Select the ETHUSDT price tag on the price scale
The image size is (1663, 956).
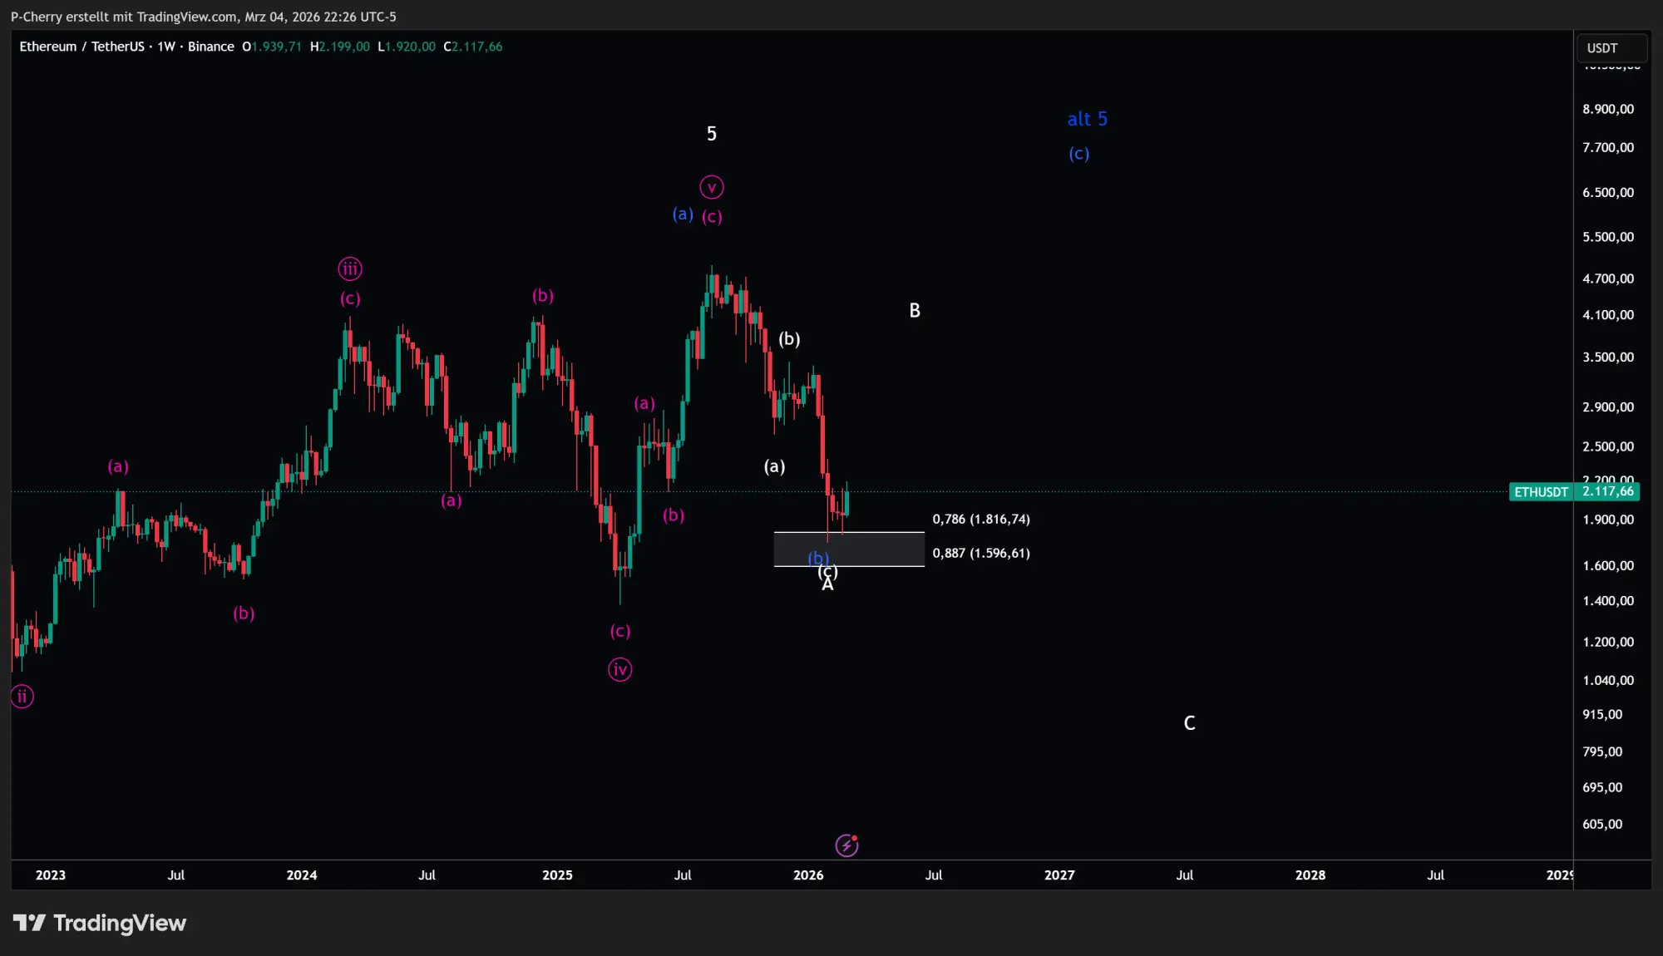[x=1540, y=491]
